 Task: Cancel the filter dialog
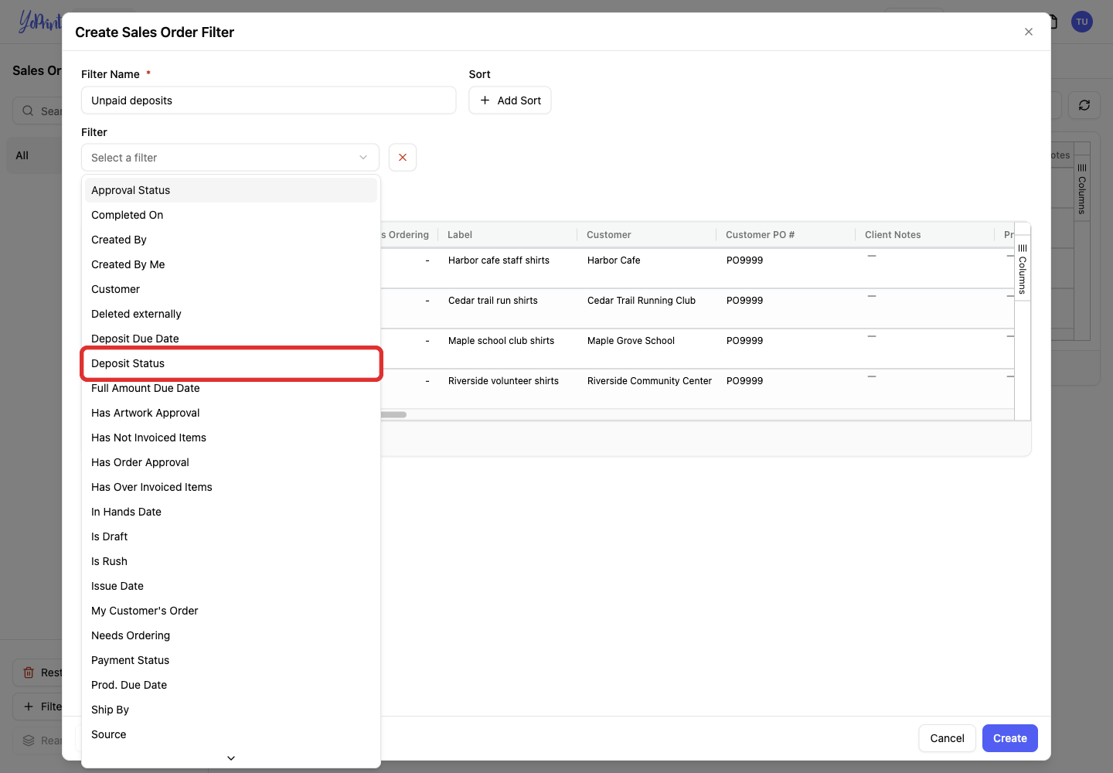[x=947, y=738]
